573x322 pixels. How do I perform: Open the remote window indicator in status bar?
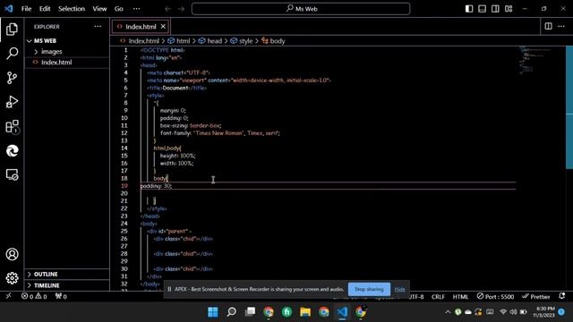8,296
